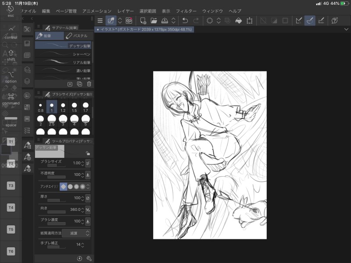Toggle the highlighted edit-layer icon in the command bar
This screenshot has width=351, height=263.
pos(111,21)
